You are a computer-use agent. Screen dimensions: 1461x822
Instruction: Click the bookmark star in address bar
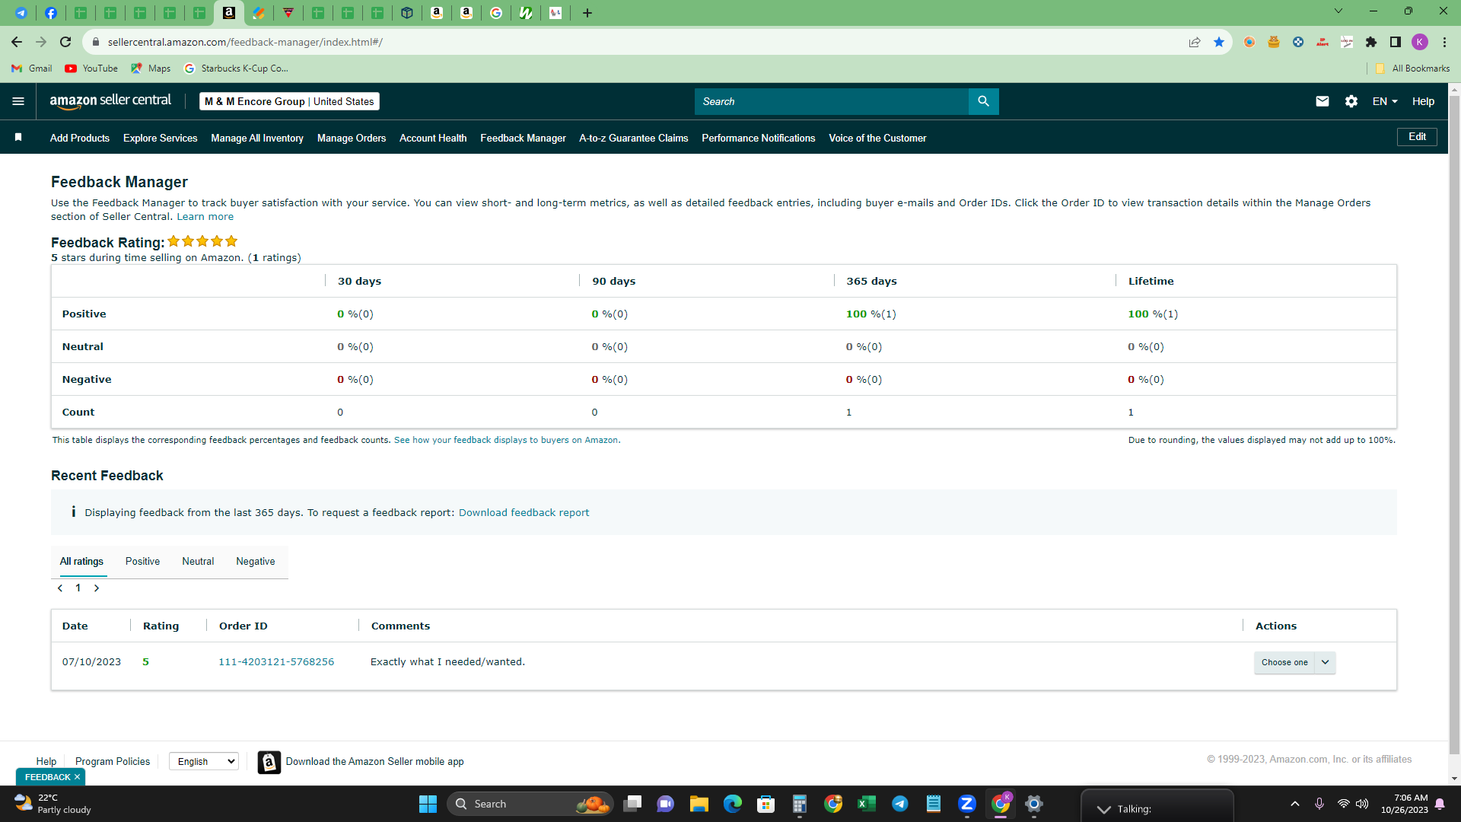point(1219,42)
